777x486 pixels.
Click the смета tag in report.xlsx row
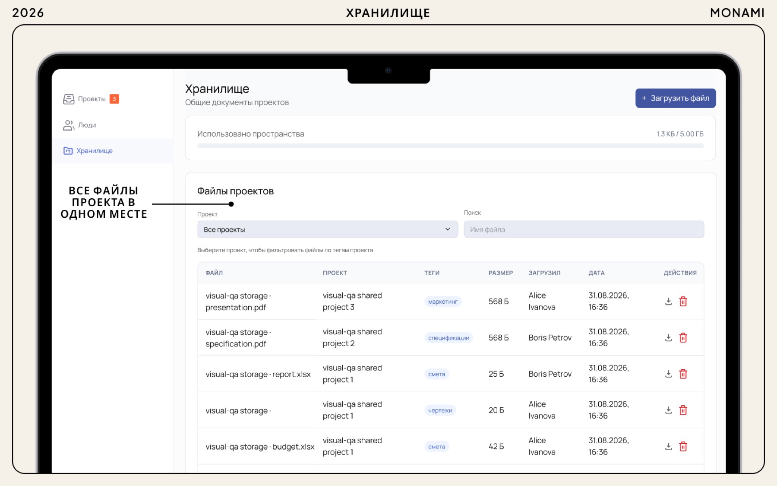[436, 374]
